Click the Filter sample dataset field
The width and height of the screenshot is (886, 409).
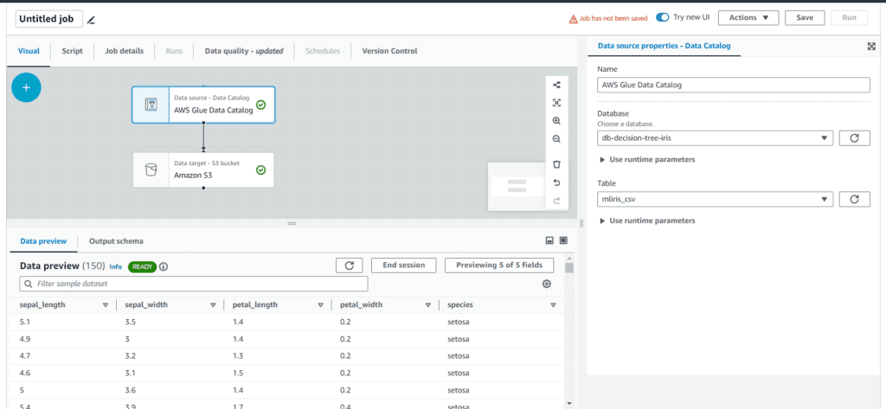[194, 284]
